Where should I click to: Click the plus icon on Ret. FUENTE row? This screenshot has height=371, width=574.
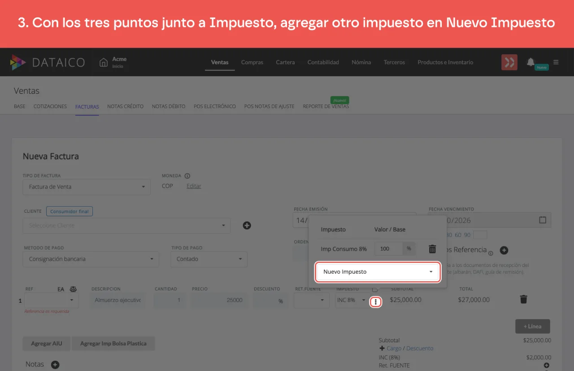pos(547,366)
